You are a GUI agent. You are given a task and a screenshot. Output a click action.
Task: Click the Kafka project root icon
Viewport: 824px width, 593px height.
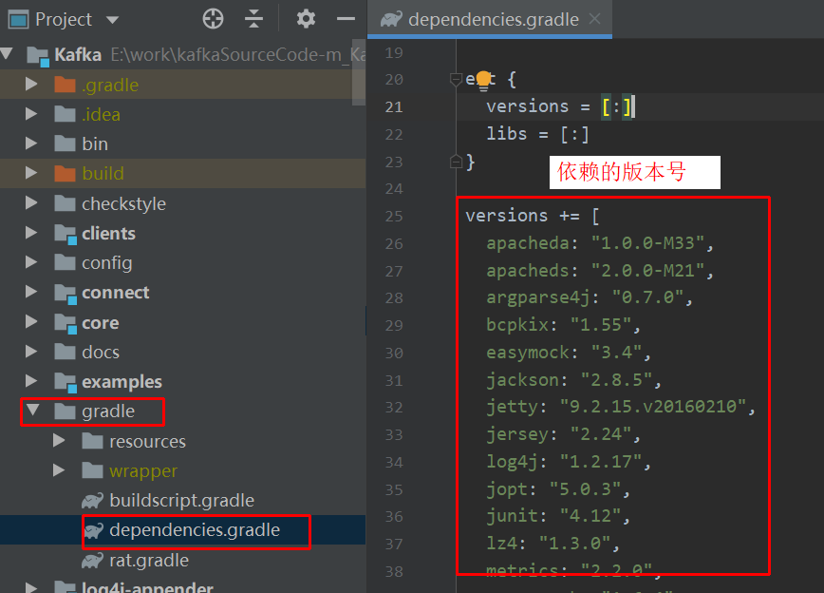pyautogui.click(x=40, y=53)
